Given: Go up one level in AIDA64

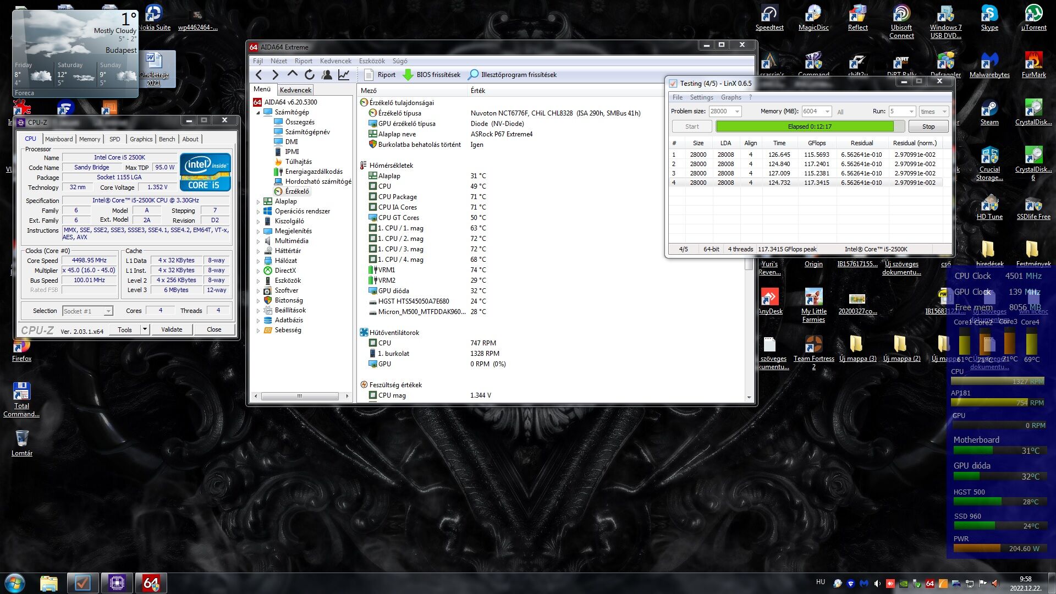Looking at the screenshot, I should click(293, 75).
